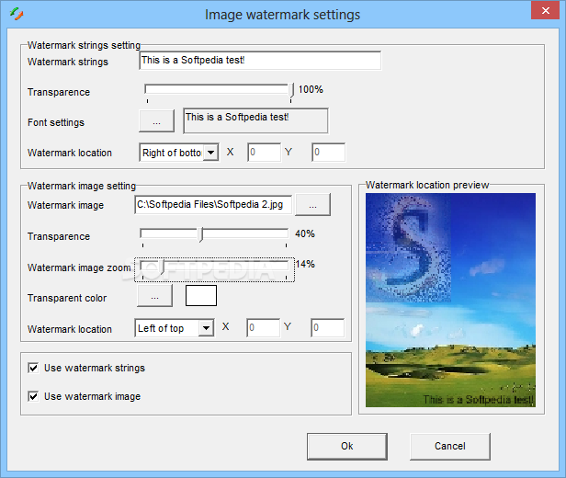Click the '14%' zoom value text
Image resolution: width=566 pixels, height=478 pixels.
305,264
